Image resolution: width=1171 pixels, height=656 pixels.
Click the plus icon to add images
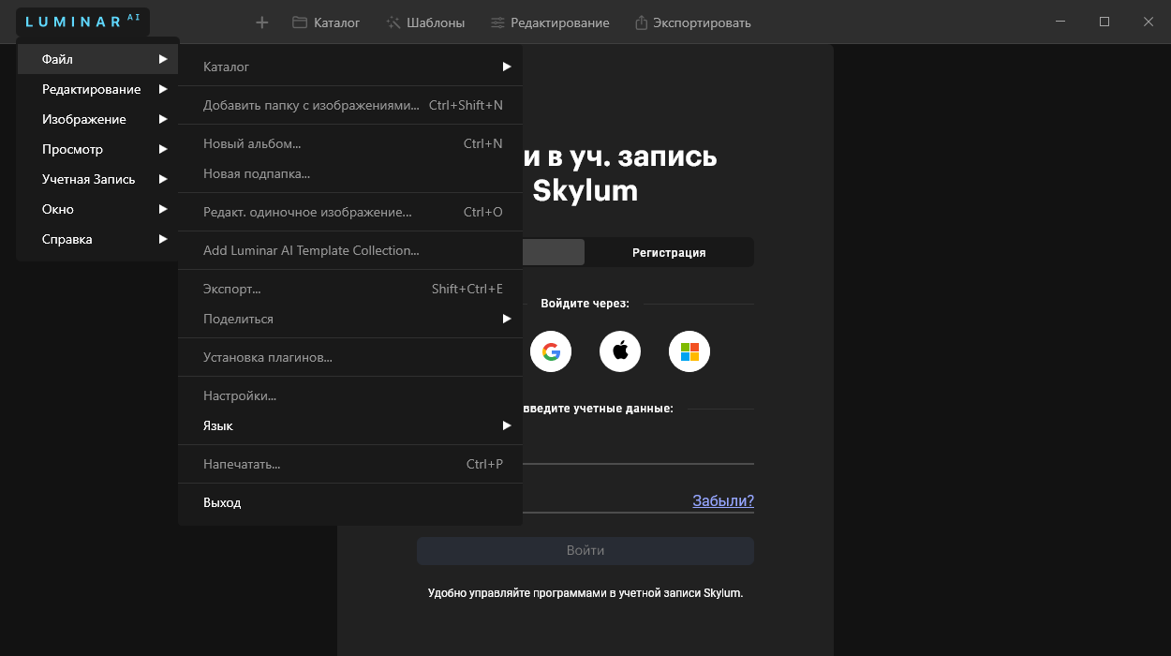(262, 22)
